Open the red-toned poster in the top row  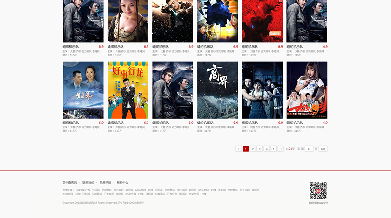click(262, 21)
